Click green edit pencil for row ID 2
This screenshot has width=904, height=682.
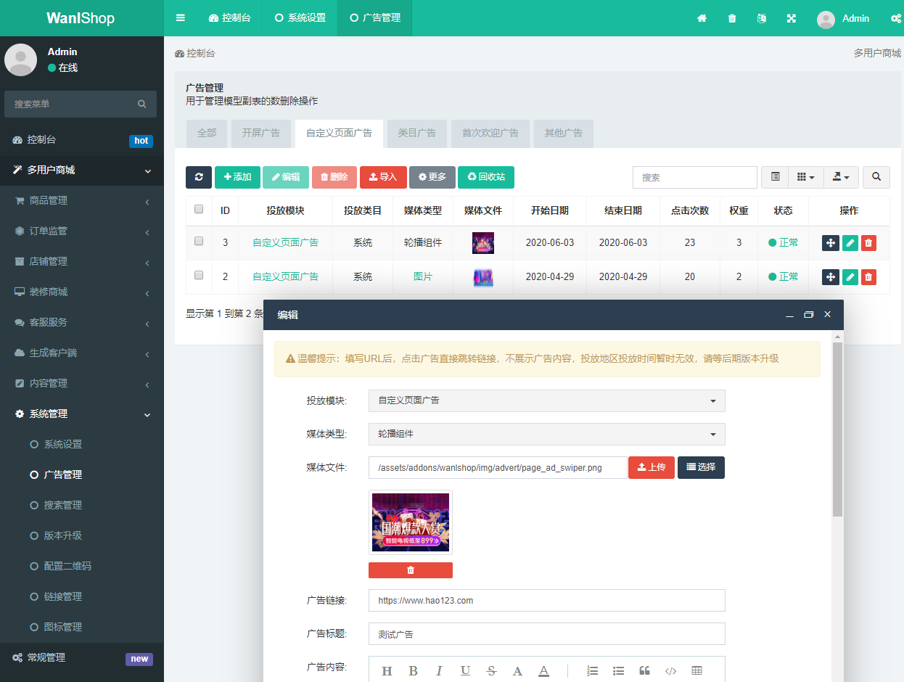850,276
